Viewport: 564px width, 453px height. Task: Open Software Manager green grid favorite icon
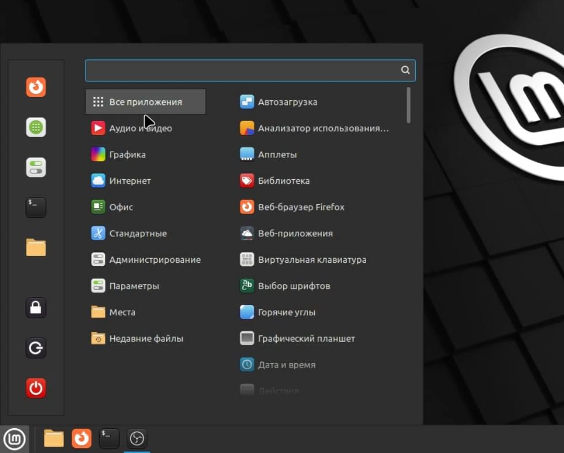point(36,127)
